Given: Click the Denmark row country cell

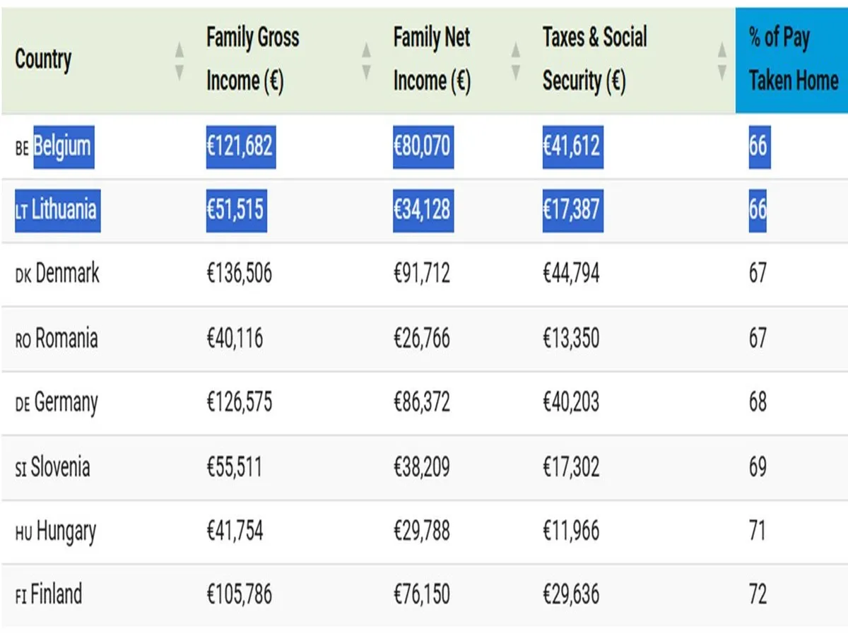Looking at the screenshot, I should [67, 273].
